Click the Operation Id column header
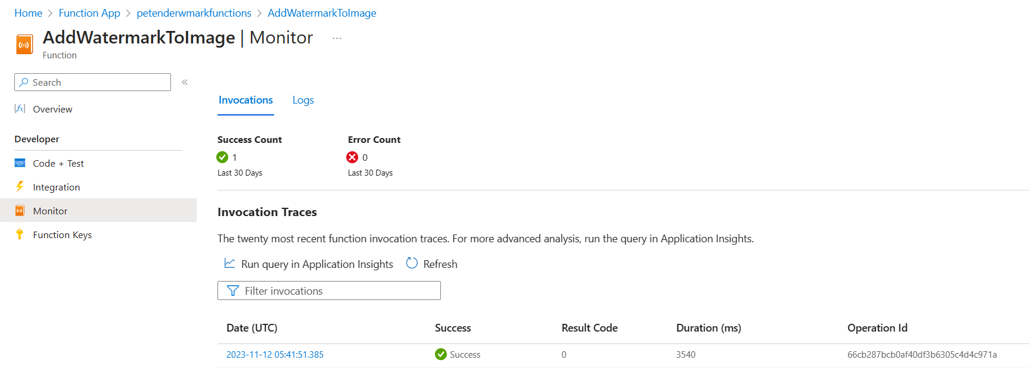The width and height of the screenshot is (1029, 378). (x=877, y=328)
